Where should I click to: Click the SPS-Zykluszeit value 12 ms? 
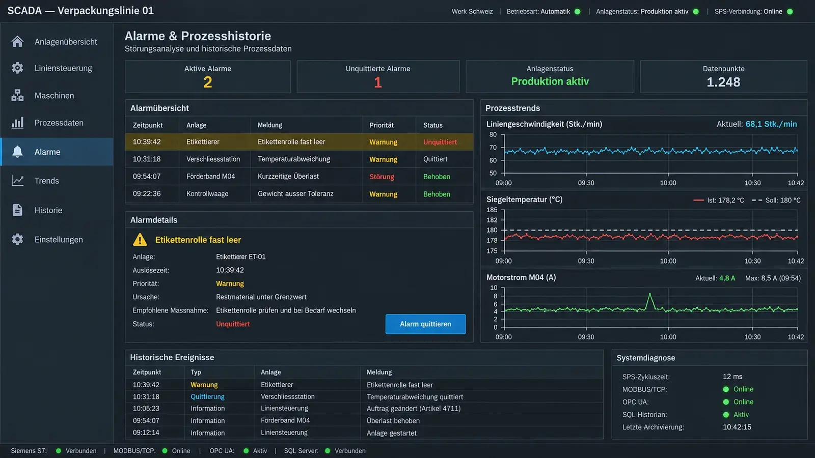tap(732, 377)
